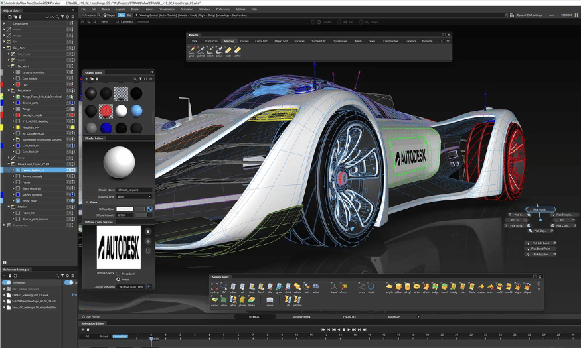The image size is (581, 348).
Task: Expand the ETRAXX_Steering reference file row
Action: click(5, 295)
